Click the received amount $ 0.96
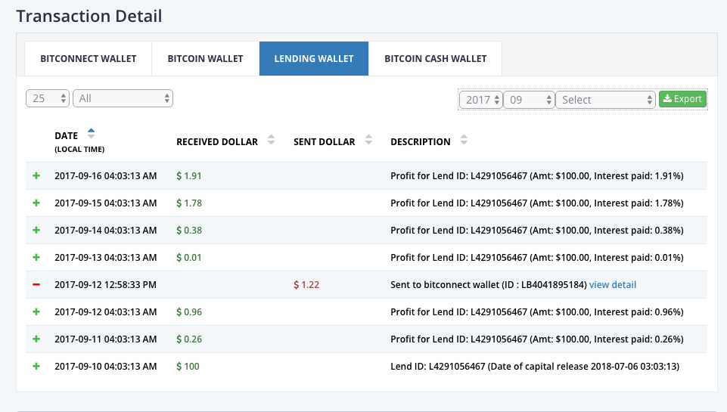 pos(189,312)
